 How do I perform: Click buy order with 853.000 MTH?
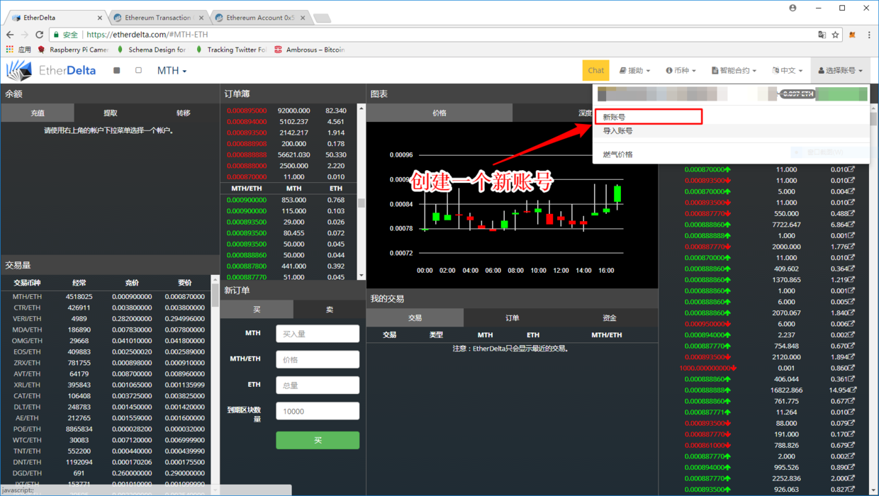click(289, 200)
